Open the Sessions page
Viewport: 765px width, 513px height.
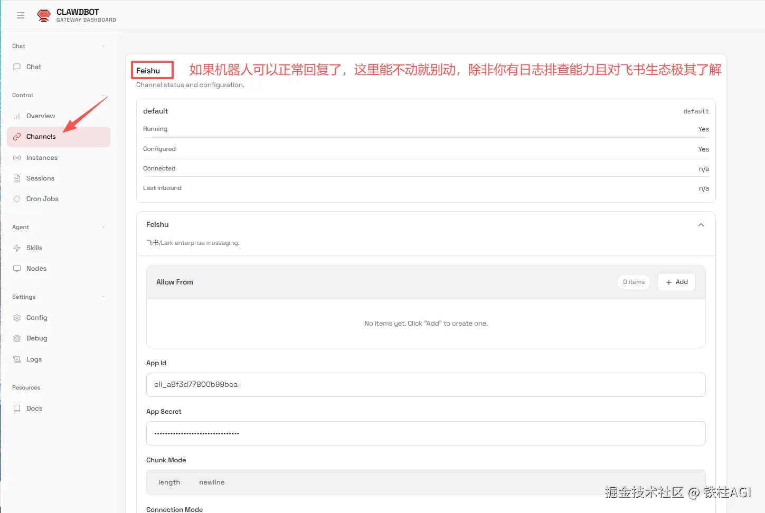(59, 178)
